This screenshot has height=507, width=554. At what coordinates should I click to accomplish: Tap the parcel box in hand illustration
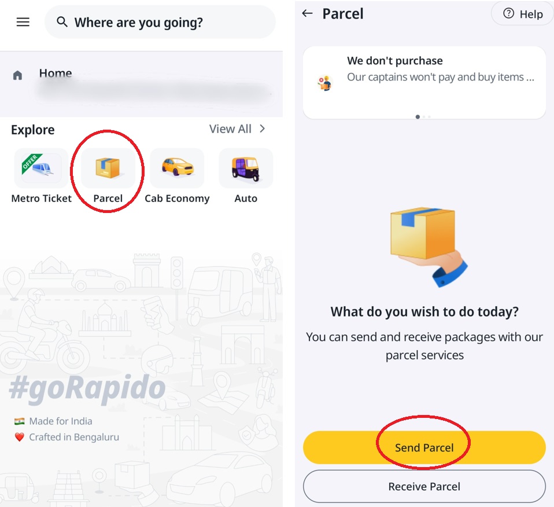pyautogui.click(x=429, y=247)
